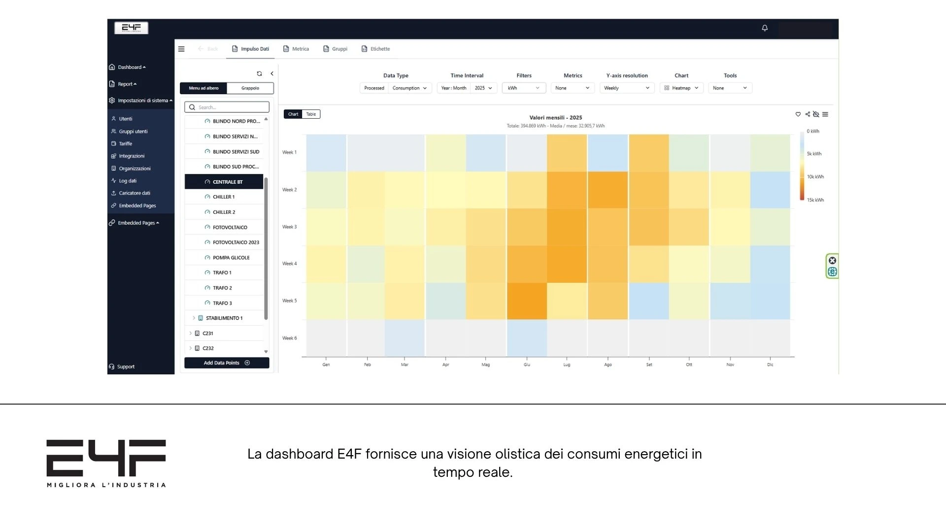Click plus icon on Add Data Points
Viewport: 946px width, 532px height.
[247, 363]
